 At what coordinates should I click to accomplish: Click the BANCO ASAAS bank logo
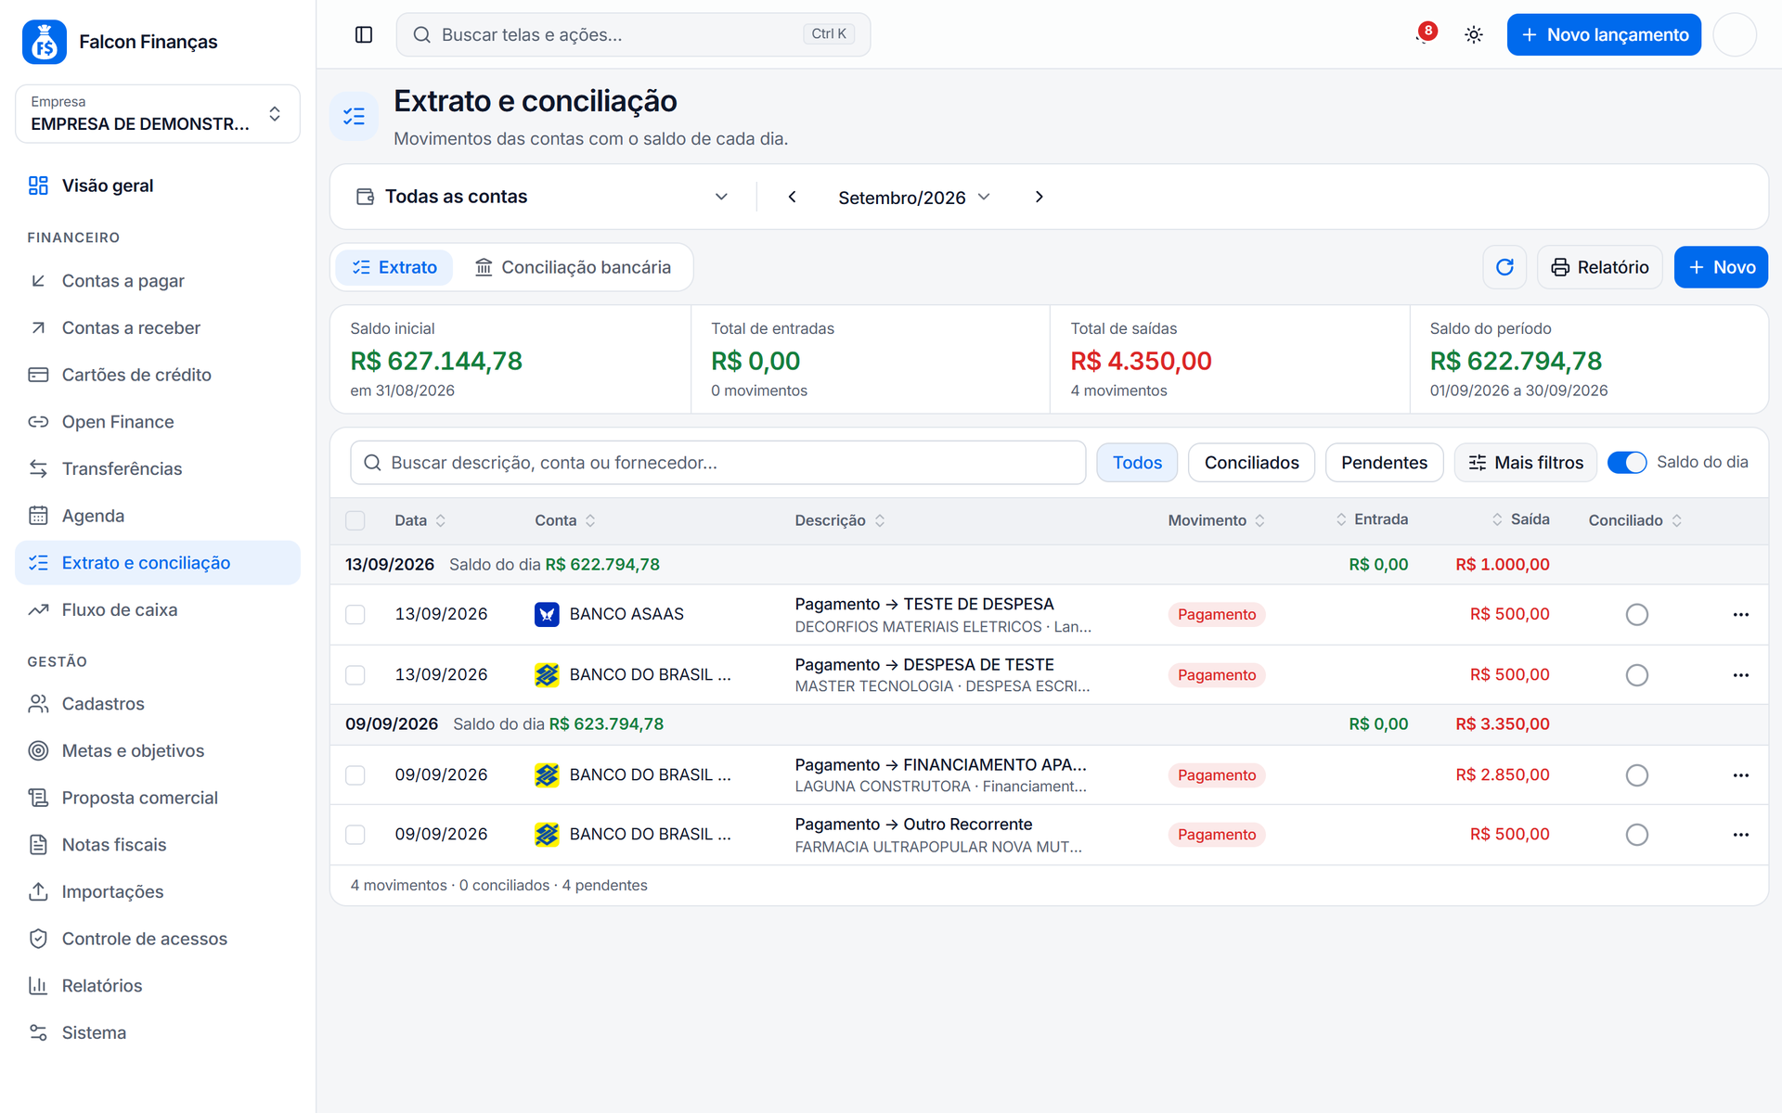click(547, 614)
